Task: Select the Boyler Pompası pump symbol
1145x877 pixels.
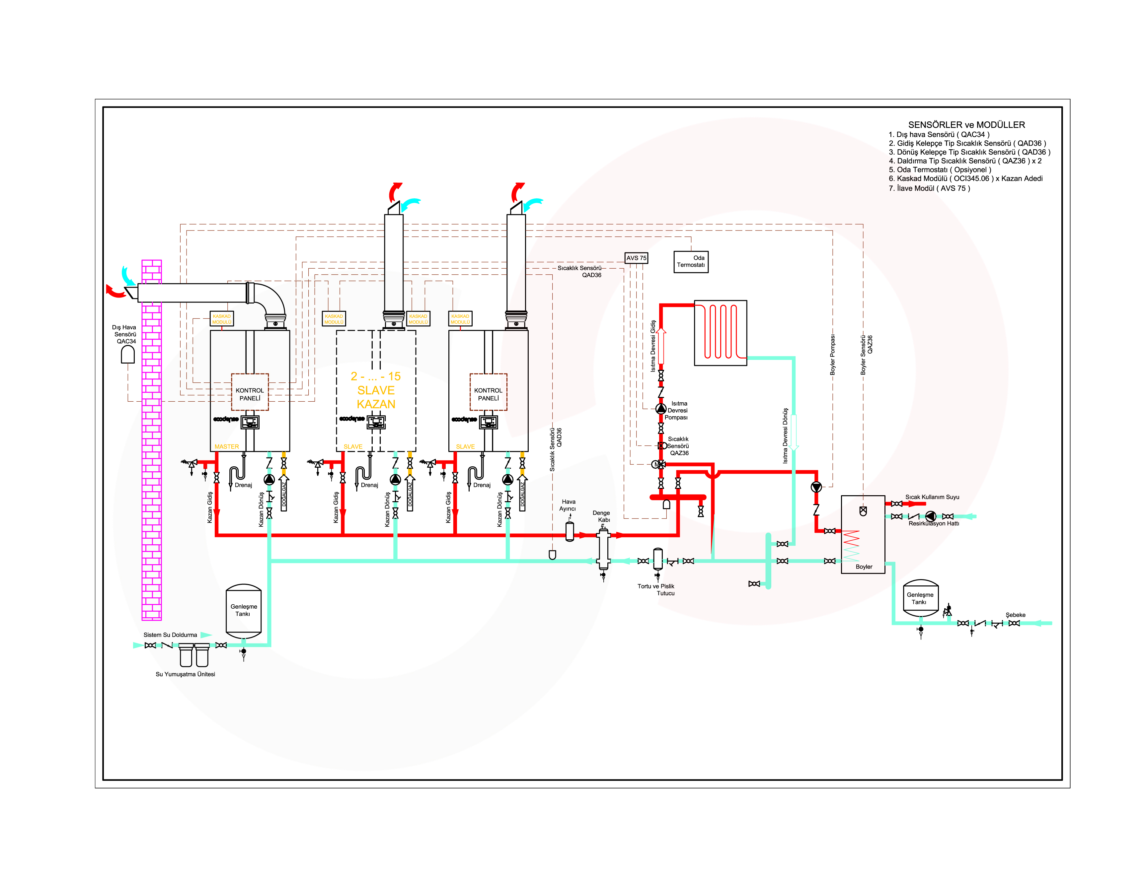Action: tap(816, 487)
